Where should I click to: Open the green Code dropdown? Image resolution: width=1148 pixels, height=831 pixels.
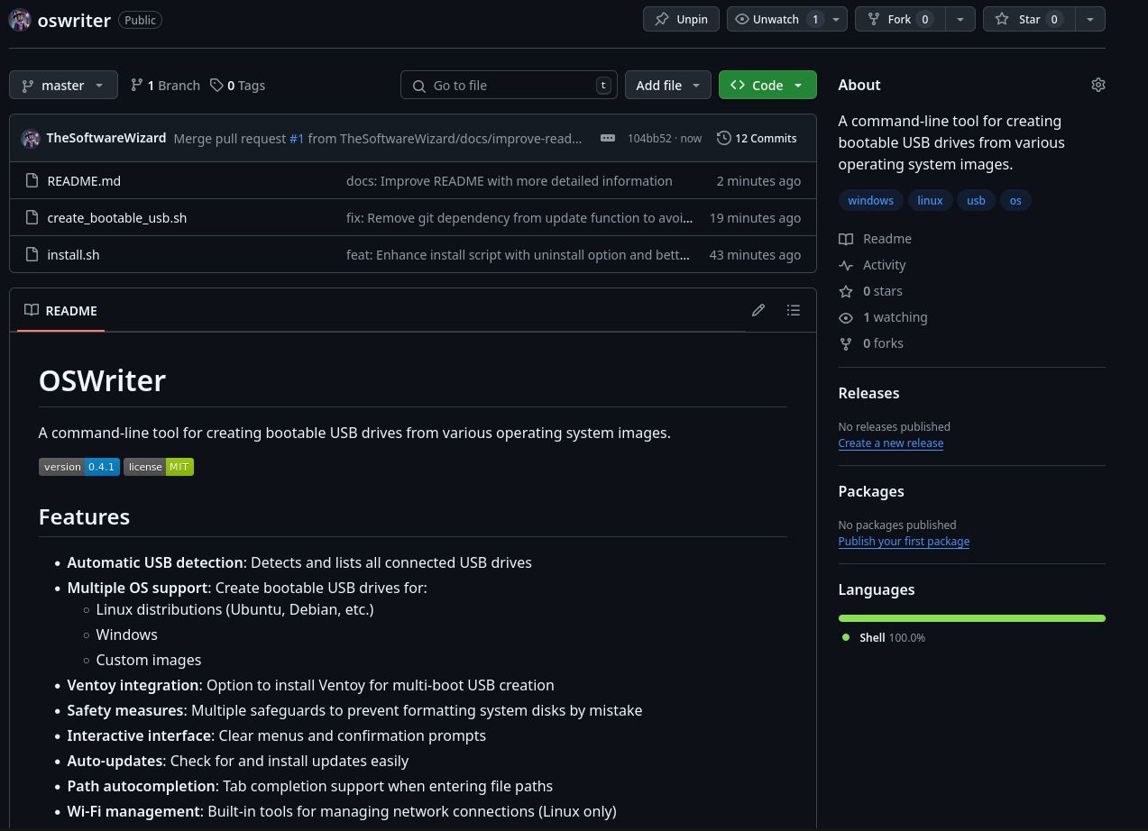coord(767,85)
